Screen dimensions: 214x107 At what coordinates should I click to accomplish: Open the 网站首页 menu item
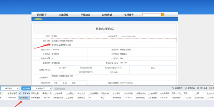[x=42, y=15]
